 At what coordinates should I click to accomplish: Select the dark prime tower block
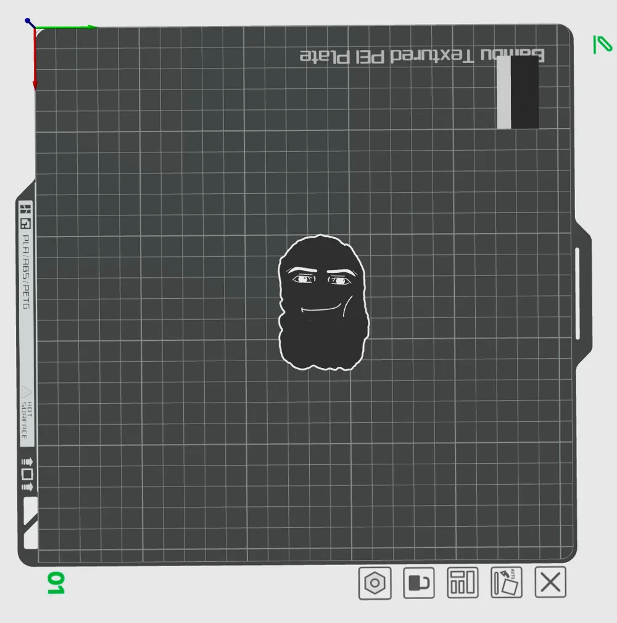click(524, 93)
